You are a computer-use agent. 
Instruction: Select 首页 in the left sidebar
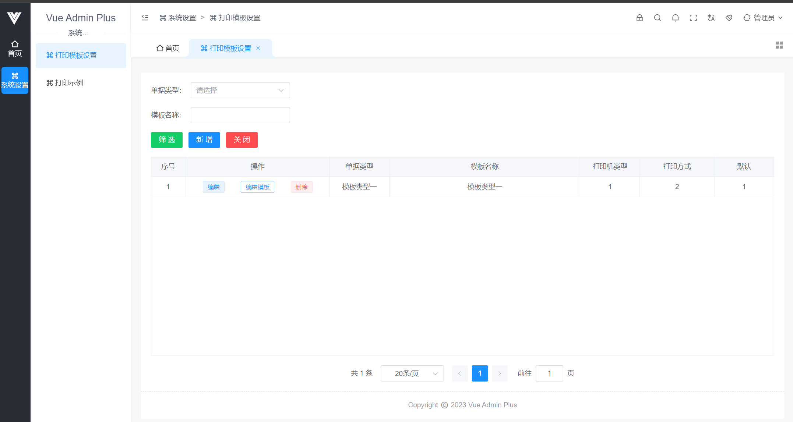click(x=15, y=48)
